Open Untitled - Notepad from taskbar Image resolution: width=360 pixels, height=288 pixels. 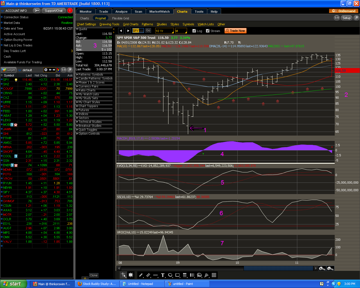pyautogui.click(x=142, y=284)
